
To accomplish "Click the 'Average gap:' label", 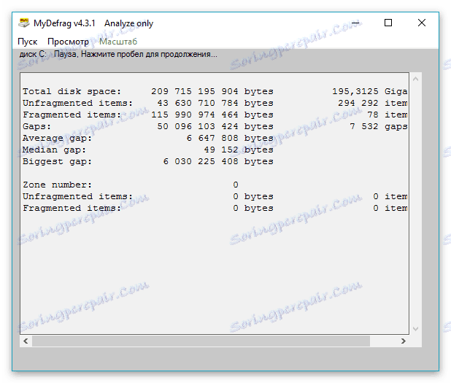I will point(57,139).
